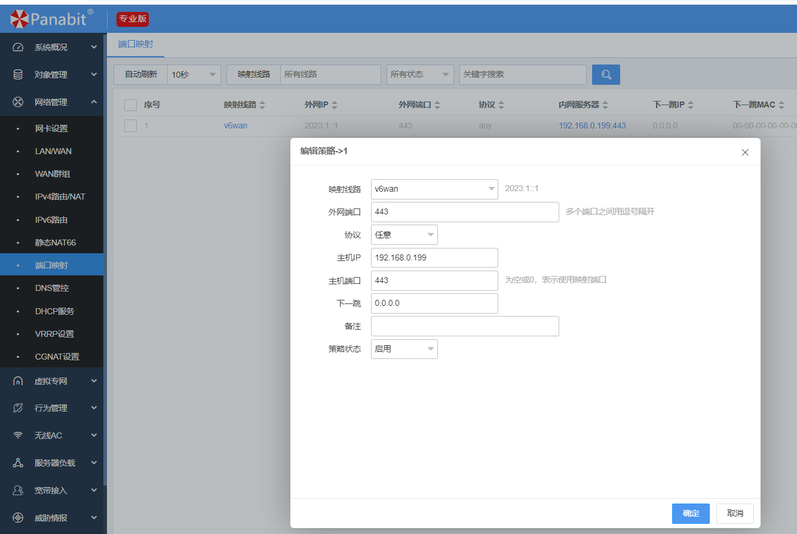Click the blue magnifier search button
Image resolution: width=797 pixels, height=534 pixels.
coord(606,75)
